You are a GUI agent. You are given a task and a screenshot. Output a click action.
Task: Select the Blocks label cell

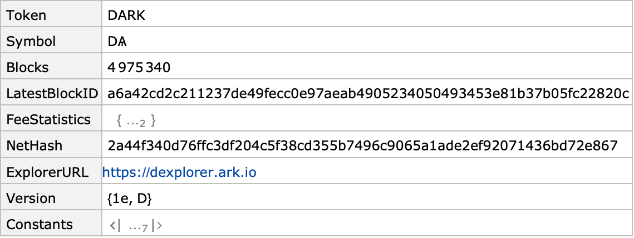tap(51, 67)
